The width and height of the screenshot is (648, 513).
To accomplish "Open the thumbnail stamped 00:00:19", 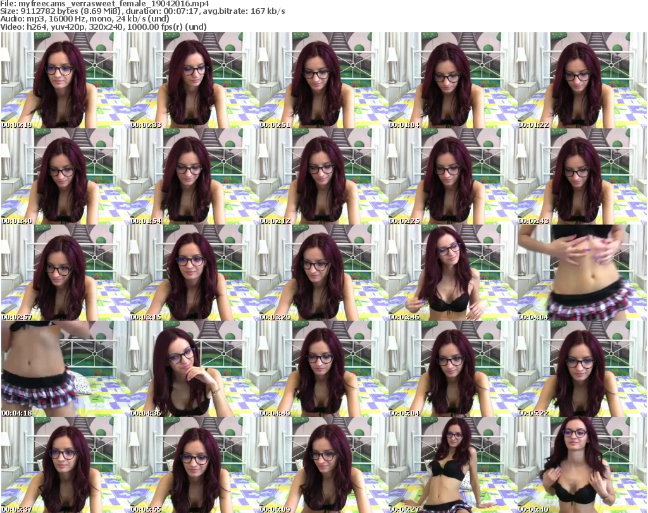I will pos(65,80).
